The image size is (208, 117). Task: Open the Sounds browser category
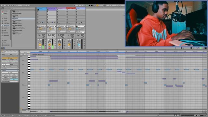pyautogui.click(x=6, y=19)
